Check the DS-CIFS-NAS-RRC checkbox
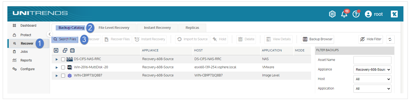 (63, 59)
